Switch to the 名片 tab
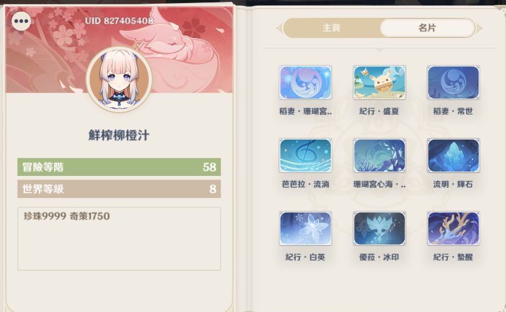This screenshot has width=506, height=312. tap(427, 28)
